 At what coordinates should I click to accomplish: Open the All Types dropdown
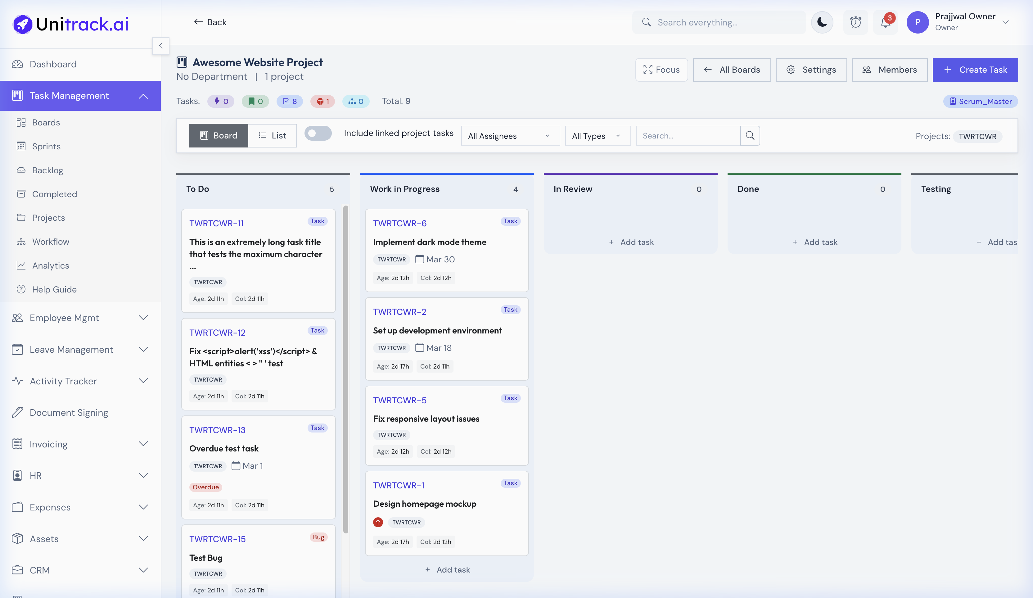(x=597, y=135)
